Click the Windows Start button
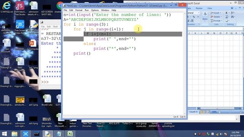This screenshot has width=244, height=137. (x=4, y=134)
